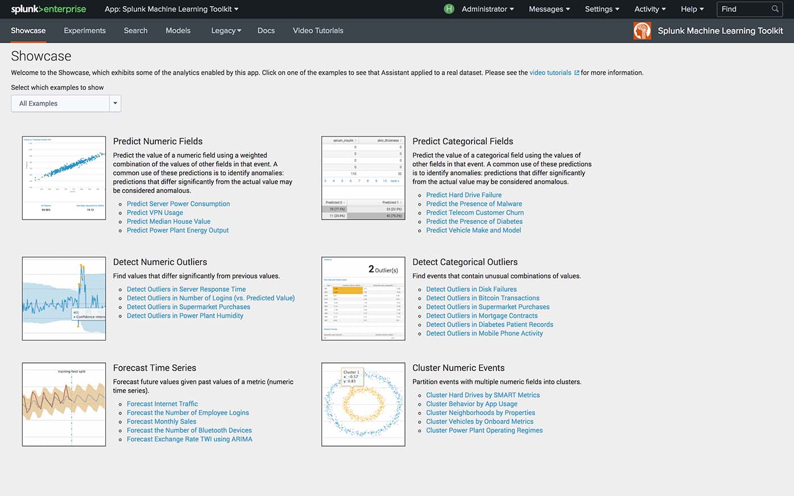This screenshot has height=496, width=794.
Task: Click the Machine Learning Toolkit brain icon
Action: click(642, 31)
